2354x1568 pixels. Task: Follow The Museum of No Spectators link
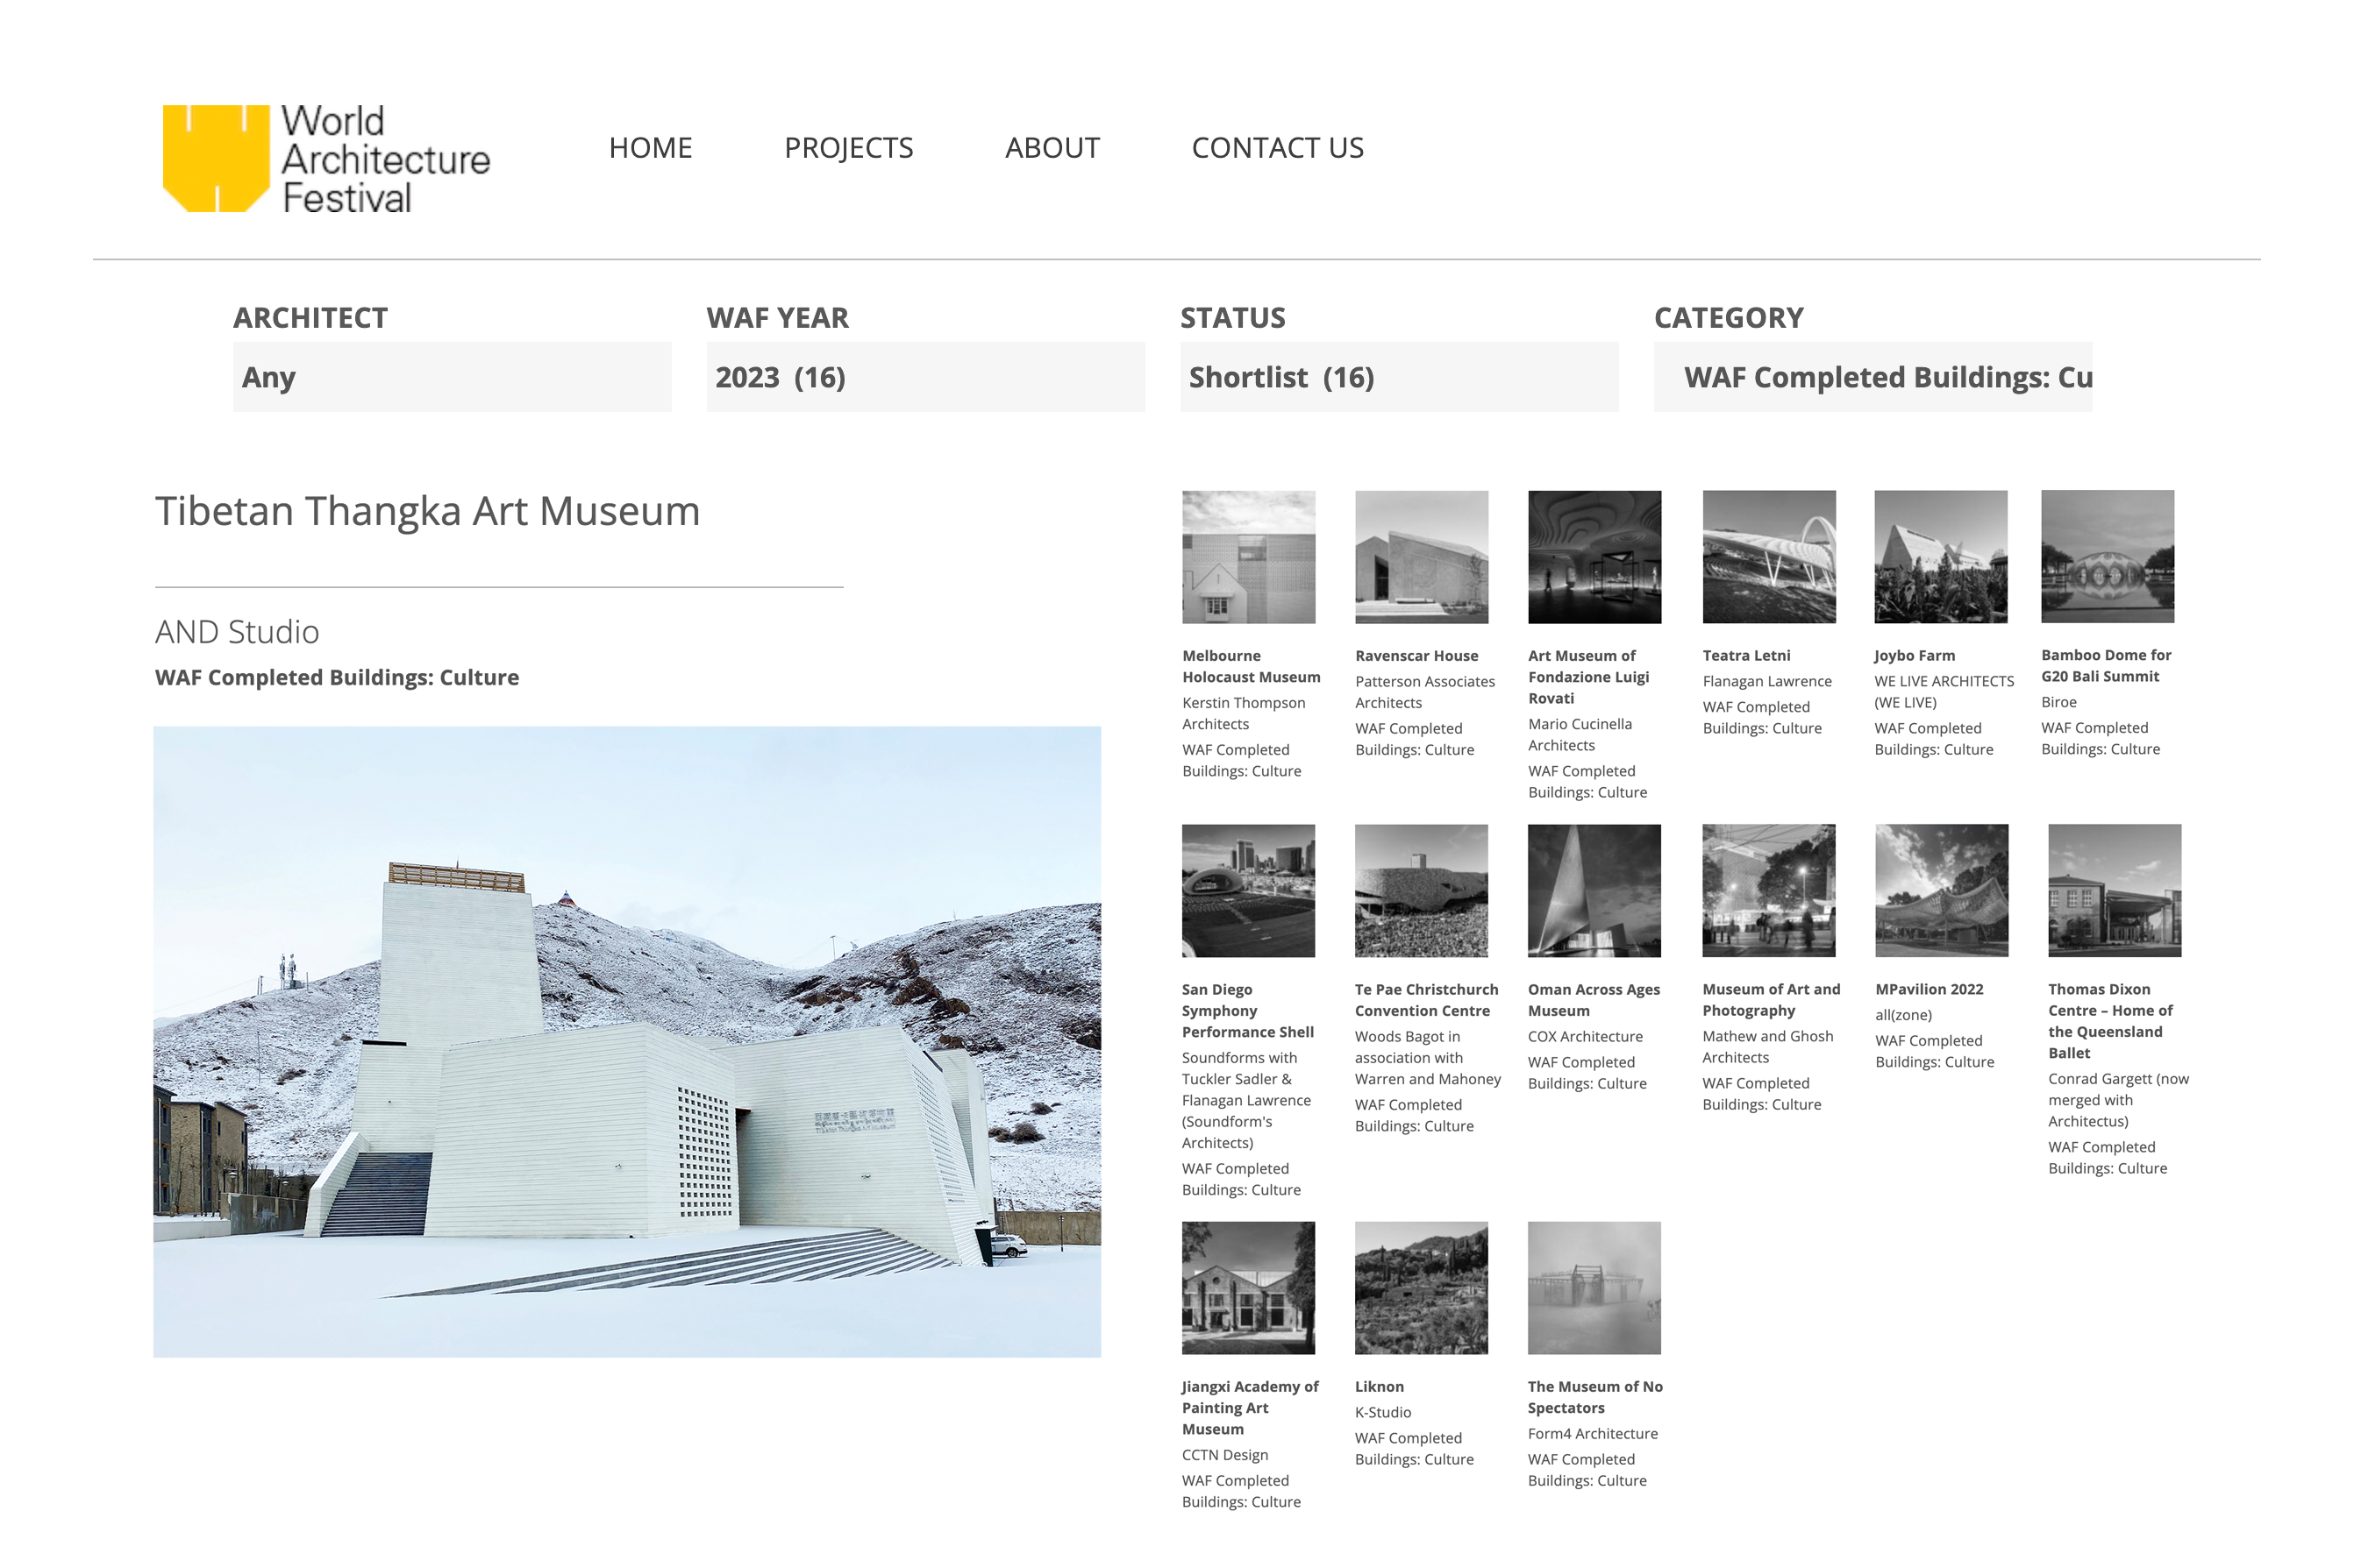[x=1594, y=1397]
